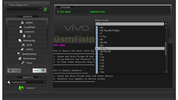Choose the Qualcomm brand

click(27, 54)
